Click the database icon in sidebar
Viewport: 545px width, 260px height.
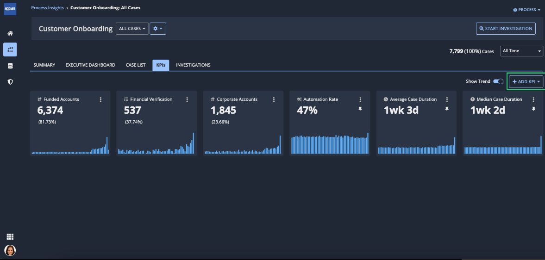[10, 66]
